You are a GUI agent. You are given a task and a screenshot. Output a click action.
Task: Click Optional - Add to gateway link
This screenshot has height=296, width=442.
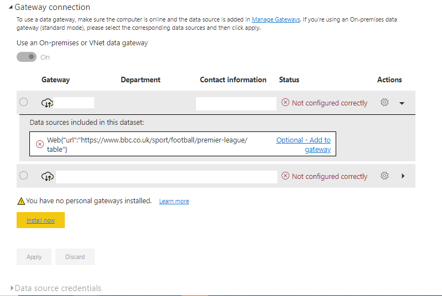(304, 145)
